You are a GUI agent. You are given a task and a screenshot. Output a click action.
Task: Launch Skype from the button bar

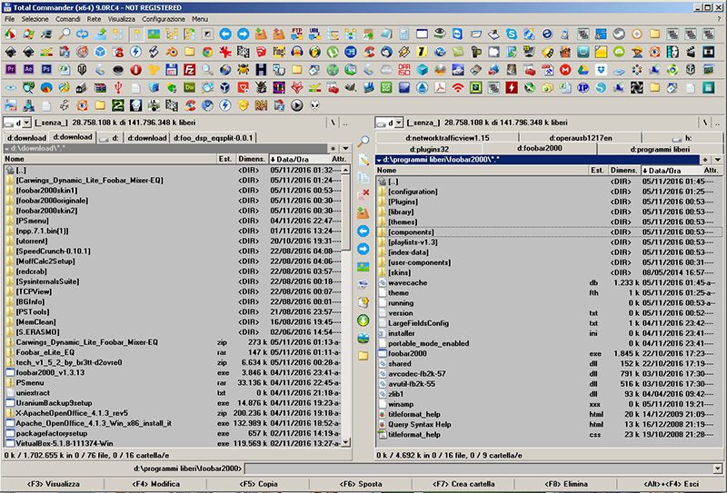[x=512, y=34]
